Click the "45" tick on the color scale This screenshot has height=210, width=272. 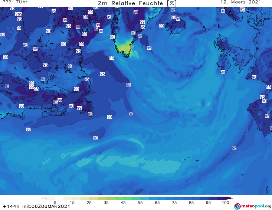123,203
